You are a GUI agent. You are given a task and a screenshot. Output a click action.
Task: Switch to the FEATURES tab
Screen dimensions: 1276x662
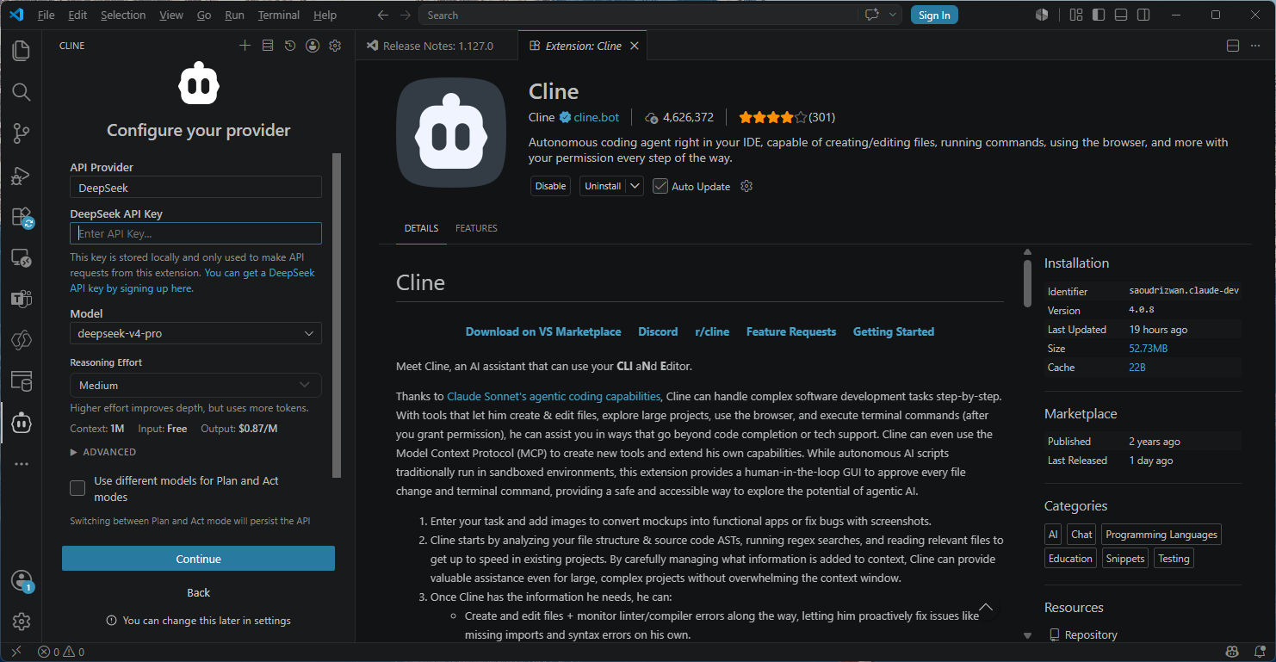476,228
